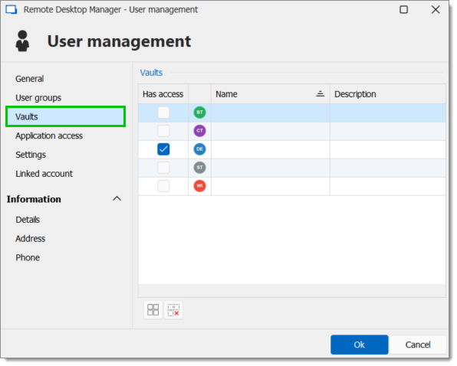Click the Description column header

[x=388, y=94]
